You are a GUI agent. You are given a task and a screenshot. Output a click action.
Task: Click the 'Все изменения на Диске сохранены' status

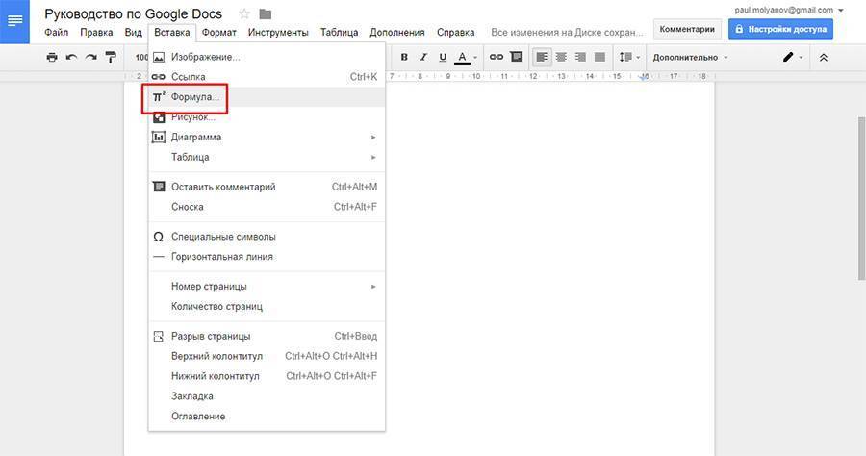567,33
